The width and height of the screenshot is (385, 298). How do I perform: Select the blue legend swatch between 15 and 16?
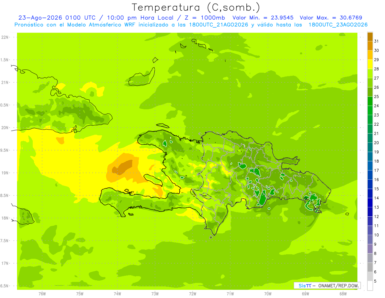coord(370,184)
